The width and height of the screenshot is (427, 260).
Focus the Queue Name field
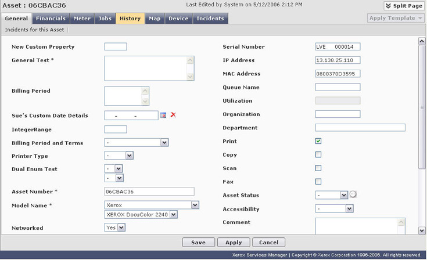coord(338,87)
